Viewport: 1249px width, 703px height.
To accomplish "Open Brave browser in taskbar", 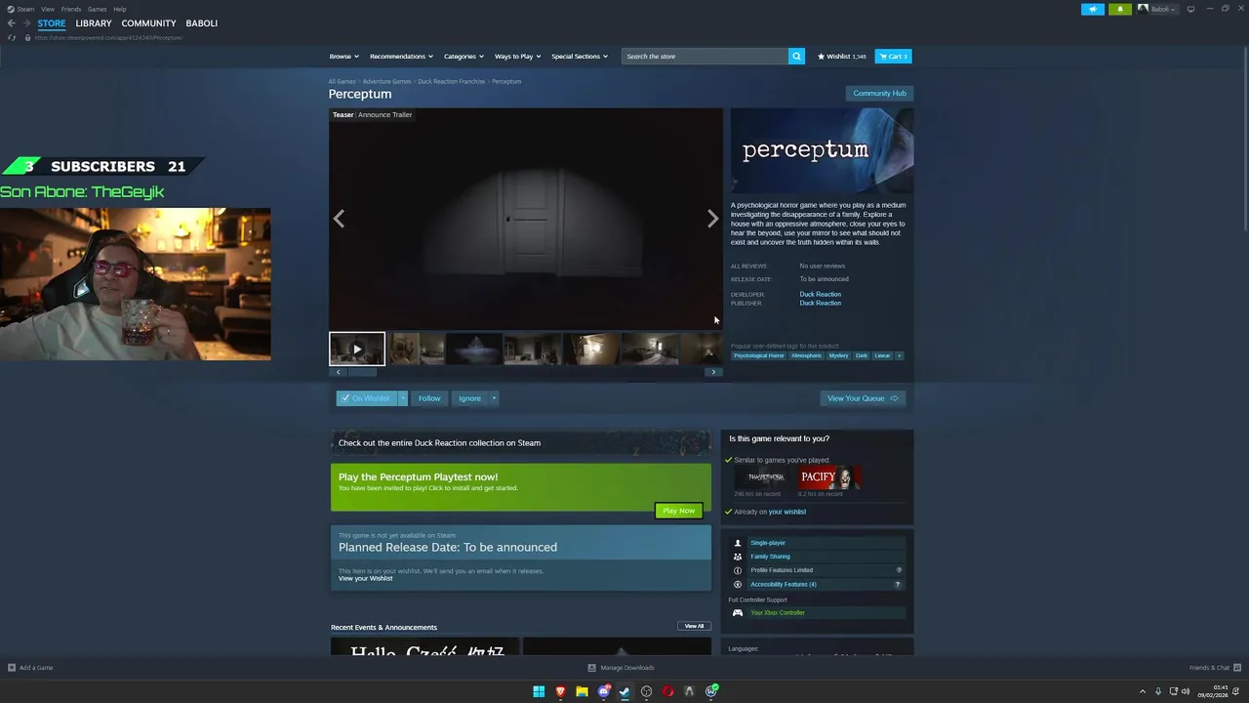I will [560, 691].
